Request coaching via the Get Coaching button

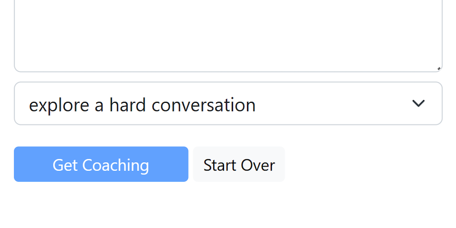pos(101,164)
